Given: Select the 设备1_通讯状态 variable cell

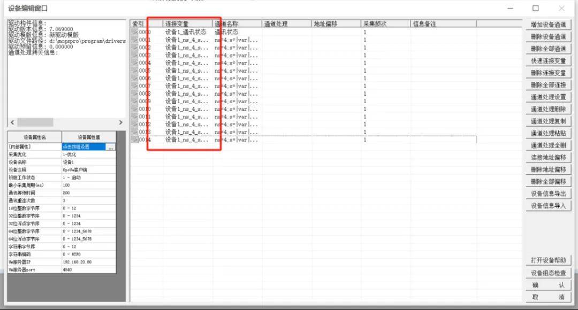Looking at the screenshot, I should point(186,32).
